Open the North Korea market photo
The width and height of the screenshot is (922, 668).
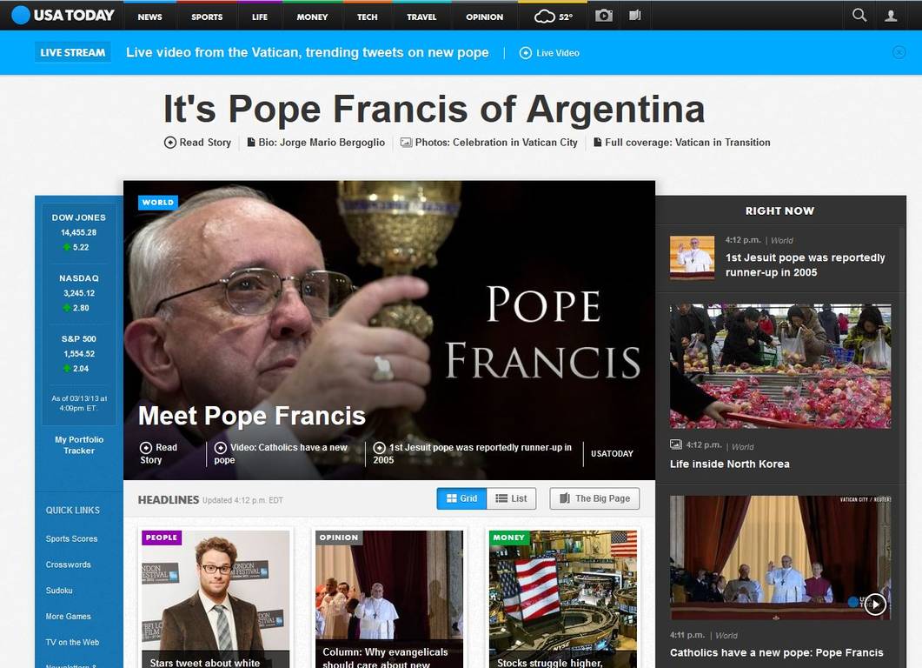click(x=780, y=366)
